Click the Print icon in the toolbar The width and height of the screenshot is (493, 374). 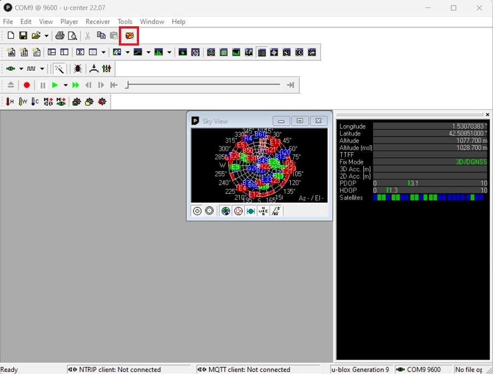coord(60,36)
